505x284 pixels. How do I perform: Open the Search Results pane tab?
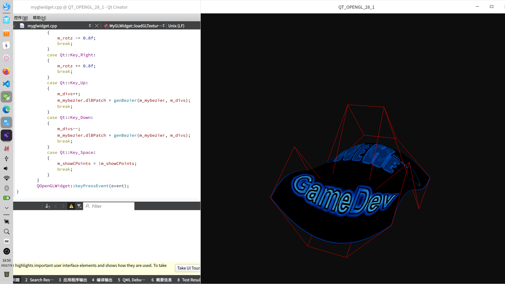click(x=39, y=280)
